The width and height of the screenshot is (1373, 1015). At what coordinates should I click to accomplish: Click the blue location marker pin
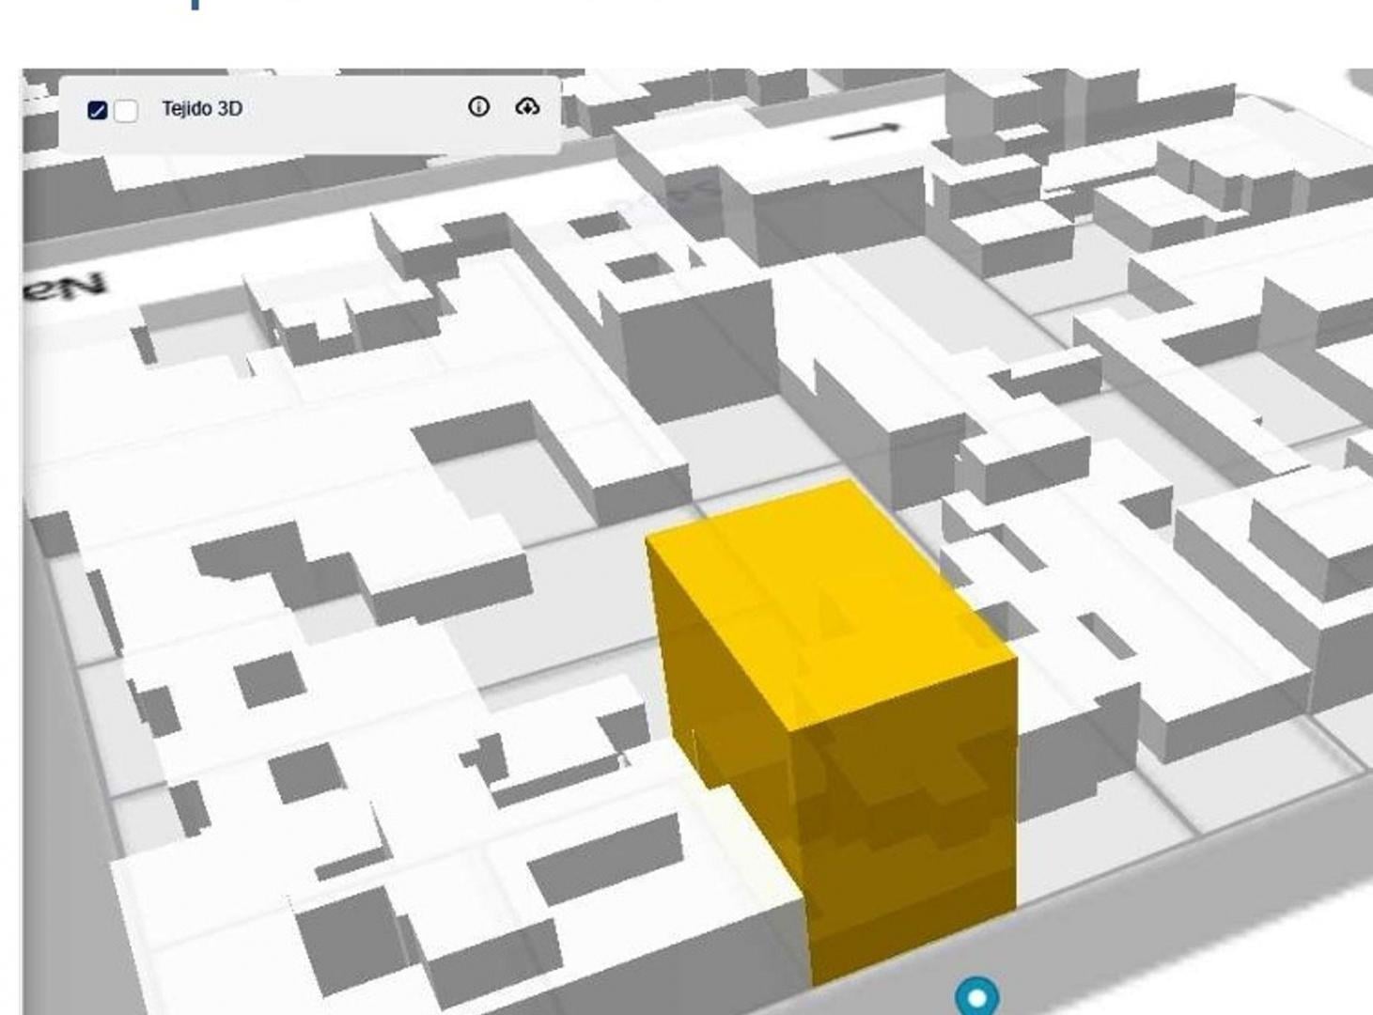point(977,996)
